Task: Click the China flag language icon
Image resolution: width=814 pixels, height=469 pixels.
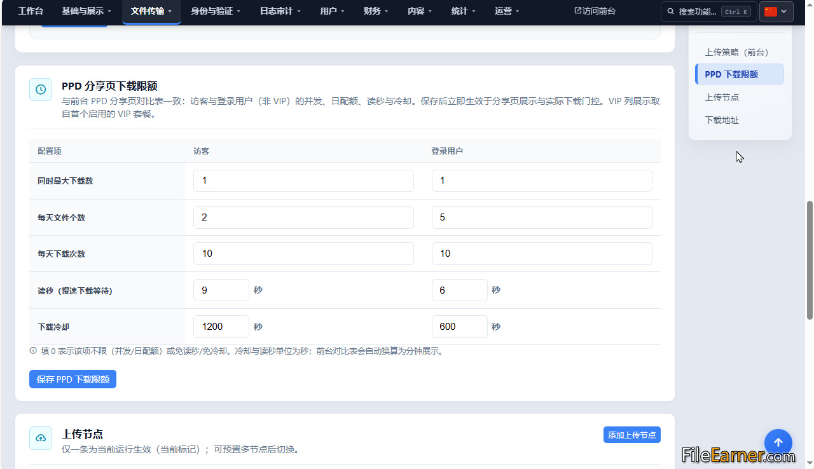Action: point(771,11)
